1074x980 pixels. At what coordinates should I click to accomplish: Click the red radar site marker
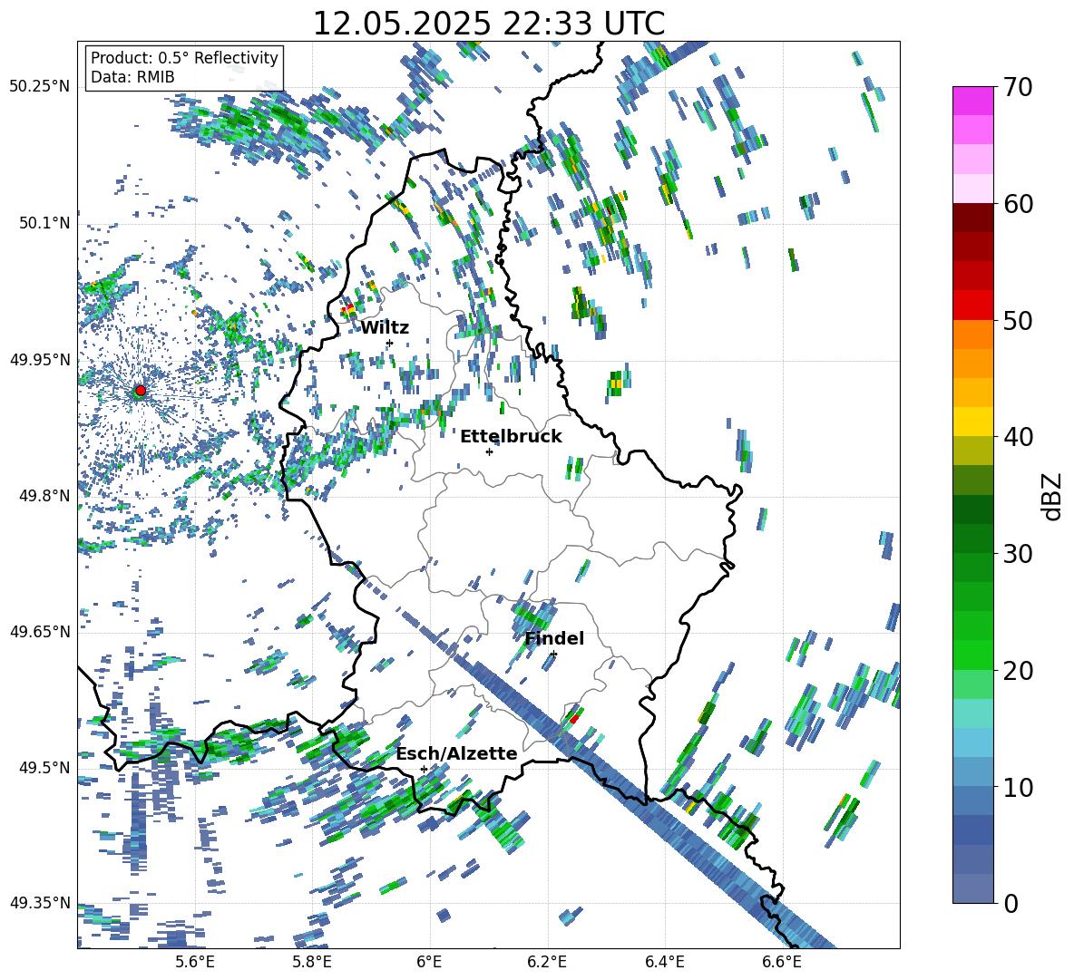pos(141,391)
